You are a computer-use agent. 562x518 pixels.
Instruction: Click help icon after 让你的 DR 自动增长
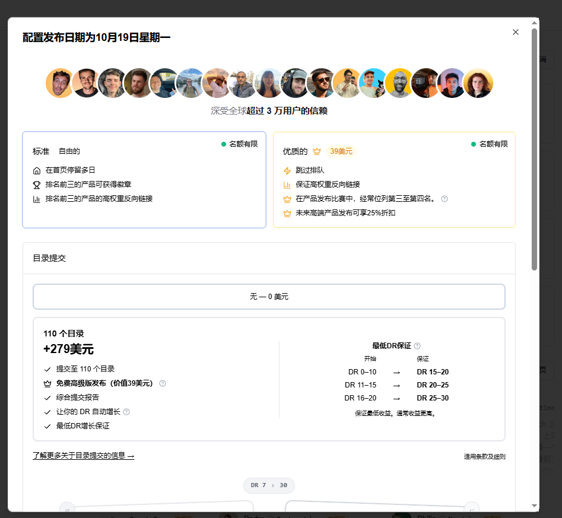pos(126,412)
